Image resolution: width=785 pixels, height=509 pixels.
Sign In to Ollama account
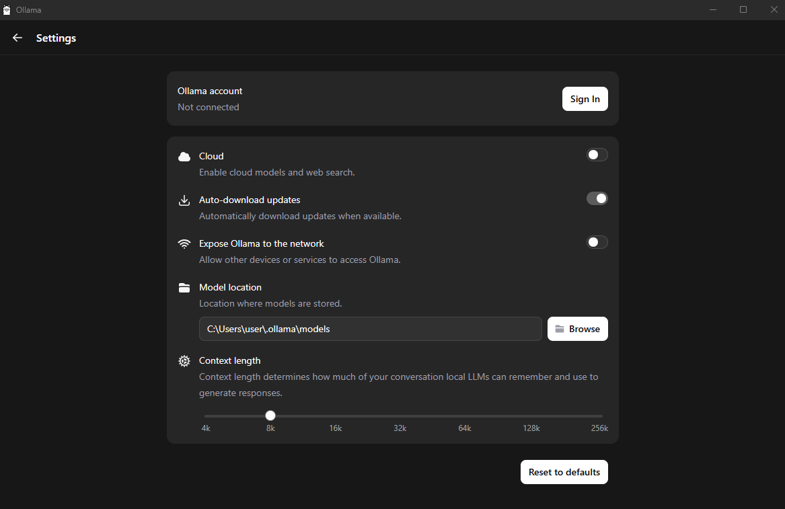click(x=585, y=99)
